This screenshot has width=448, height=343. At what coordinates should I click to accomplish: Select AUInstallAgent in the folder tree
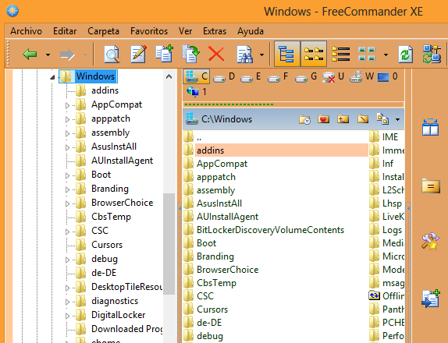click(x=122, y=161)
